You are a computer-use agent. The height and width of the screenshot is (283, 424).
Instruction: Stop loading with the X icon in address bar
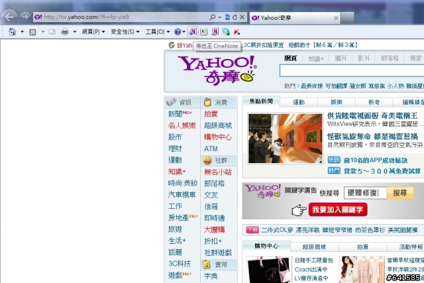point(242,17)
